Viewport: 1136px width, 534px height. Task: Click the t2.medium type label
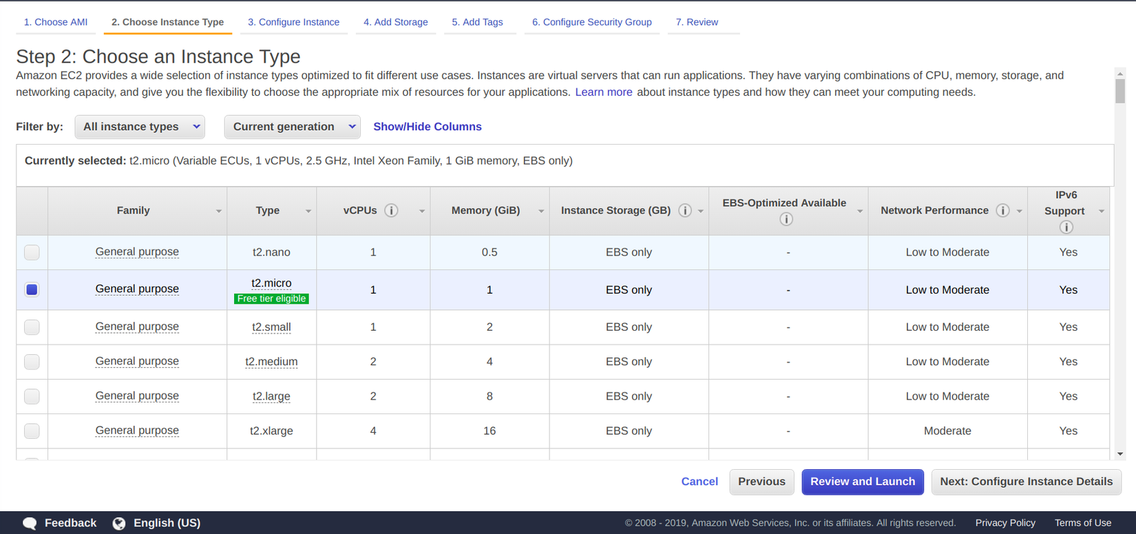point(271,362)
